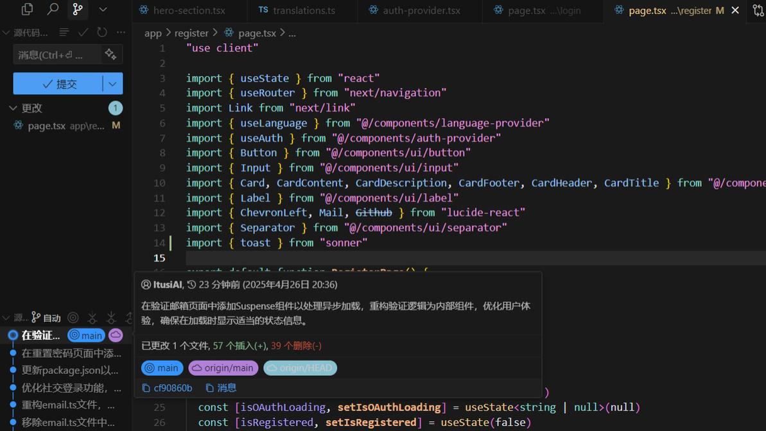The image size is (766, 431).
Task: Show additional views chevron in activity bar
Action: coord(103,9)
